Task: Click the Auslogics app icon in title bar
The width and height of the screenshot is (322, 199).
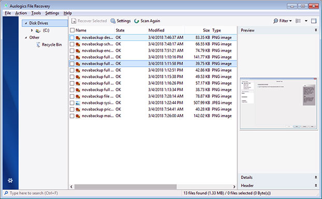Action: point(6,6)
